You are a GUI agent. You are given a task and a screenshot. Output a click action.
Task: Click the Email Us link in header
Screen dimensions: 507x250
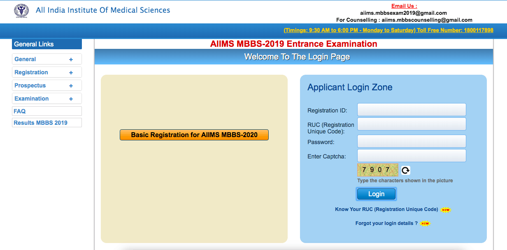pos(404,6)
